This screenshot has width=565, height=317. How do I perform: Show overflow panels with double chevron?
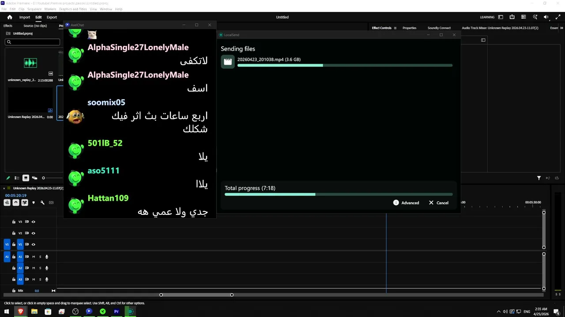561,28
